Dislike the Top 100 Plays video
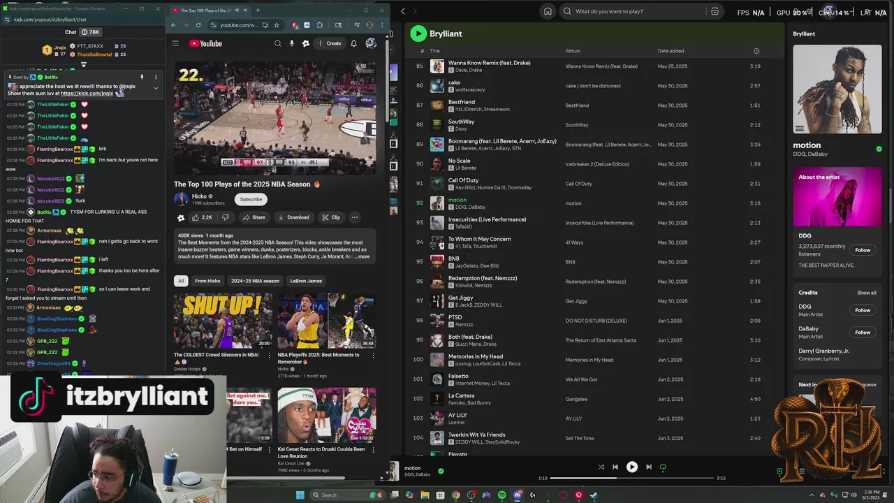This screenshot has width=894, height=503. coord(225,217)
